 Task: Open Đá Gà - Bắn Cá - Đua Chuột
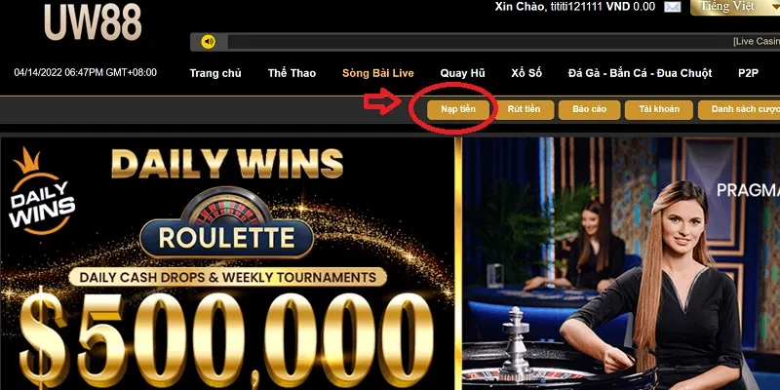point(641,73)
